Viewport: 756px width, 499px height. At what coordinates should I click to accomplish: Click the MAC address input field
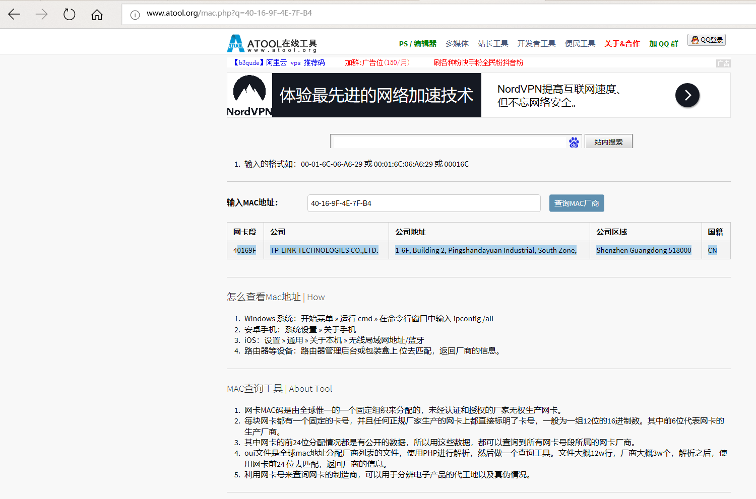point(424,203)
